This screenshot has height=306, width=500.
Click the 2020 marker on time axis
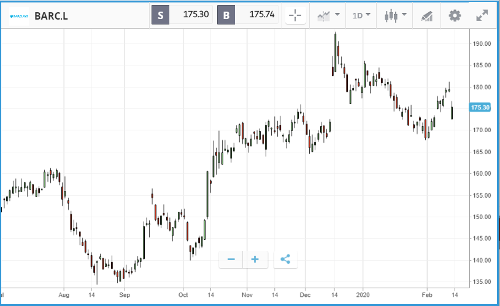point(363,295)
